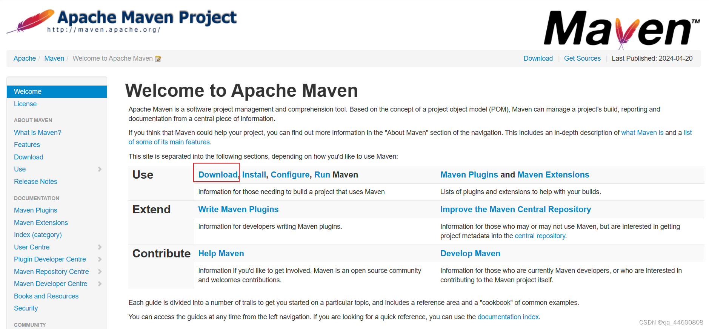Open License sidebar item
Viewport: 709px width, 329px height.
[25, 104]
